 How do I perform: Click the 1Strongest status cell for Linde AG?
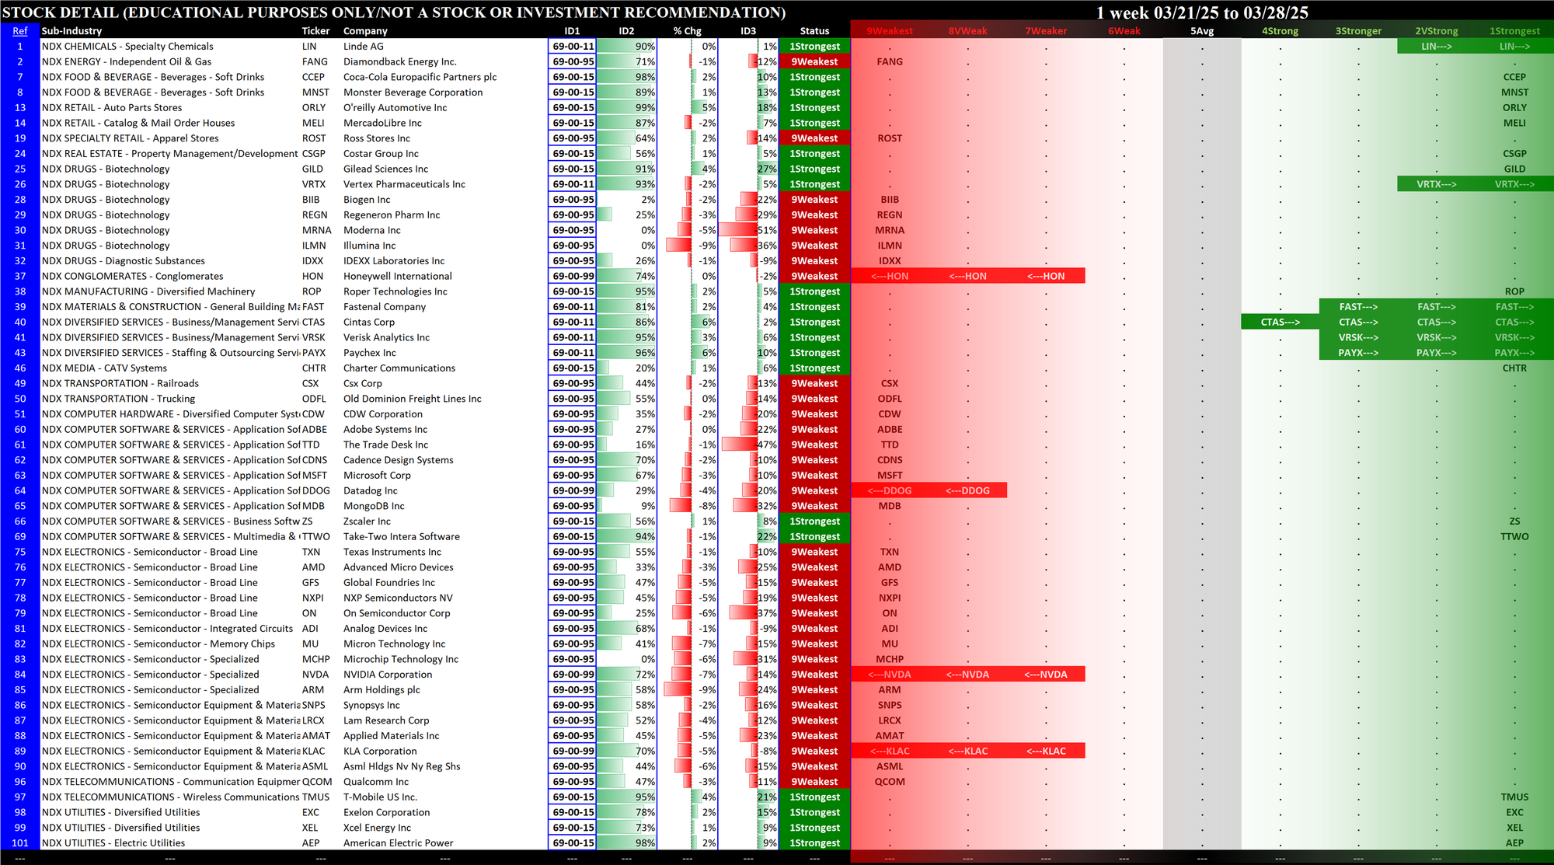click(x=814, y=47)
